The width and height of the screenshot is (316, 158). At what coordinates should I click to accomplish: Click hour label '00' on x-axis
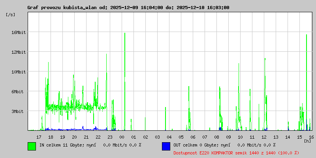(x=122, y=137)
